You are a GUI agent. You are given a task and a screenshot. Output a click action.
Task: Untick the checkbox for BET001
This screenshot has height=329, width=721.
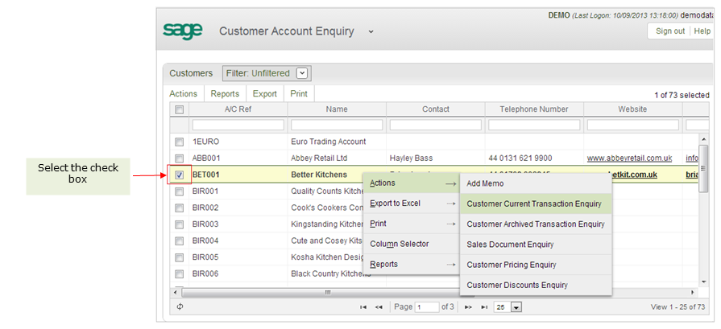click(180, 175)
